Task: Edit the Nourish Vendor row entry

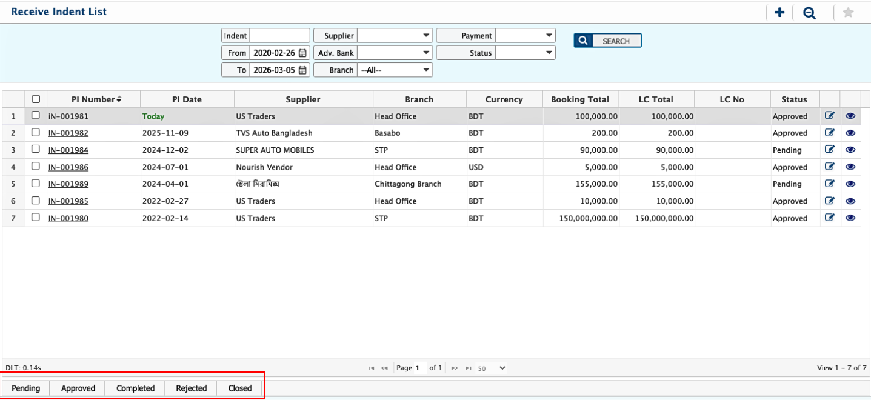Action: pyautogui.click(x=830, y=167)
